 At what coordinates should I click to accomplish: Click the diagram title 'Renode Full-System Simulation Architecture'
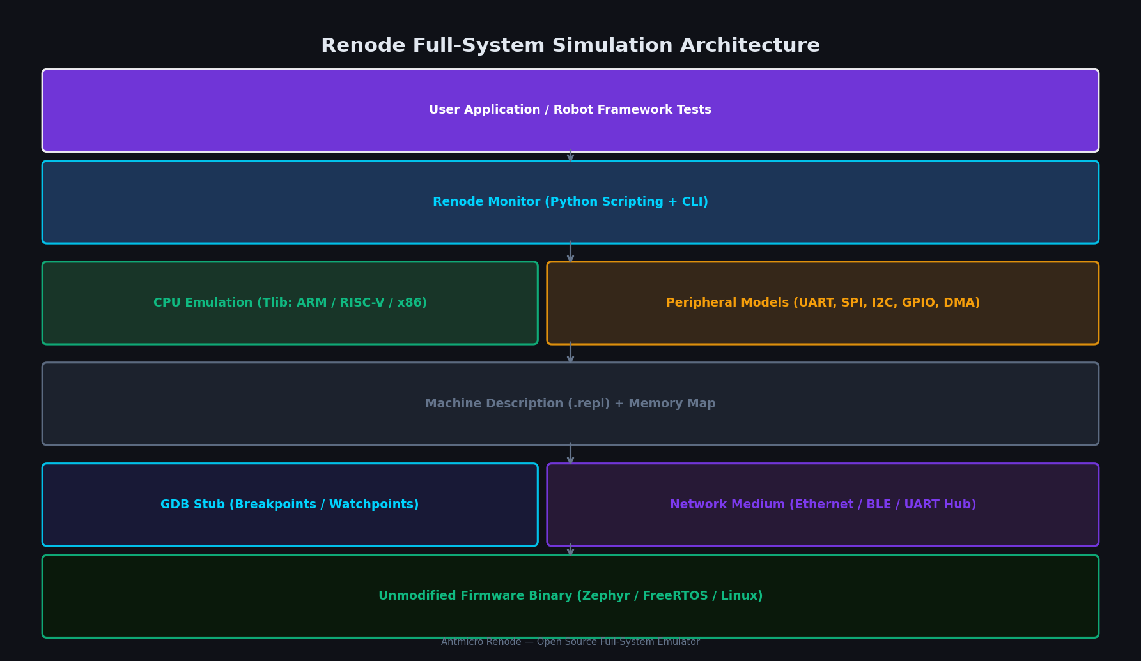pos(570,46)
